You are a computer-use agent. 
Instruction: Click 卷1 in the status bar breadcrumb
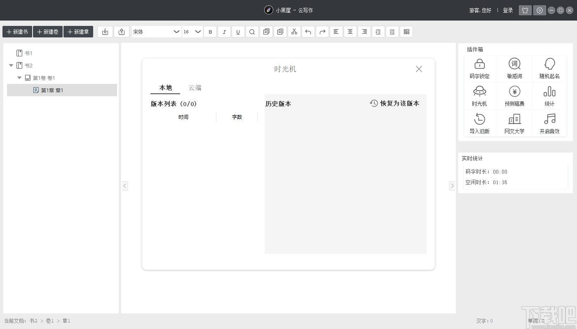(x=50, y=321)
